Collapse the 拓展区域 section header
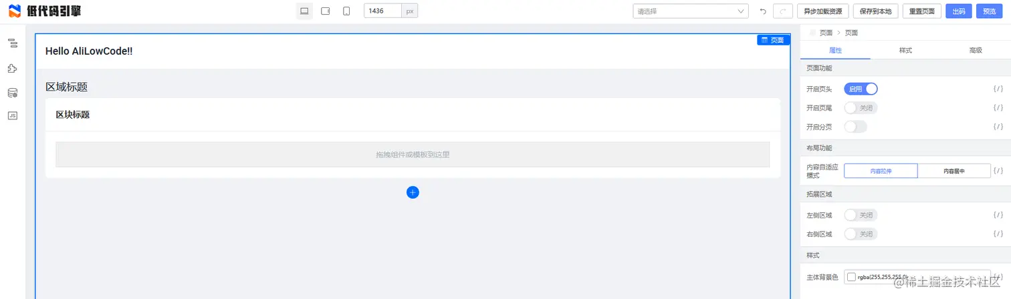1011x299 pixels. [905, 194]
